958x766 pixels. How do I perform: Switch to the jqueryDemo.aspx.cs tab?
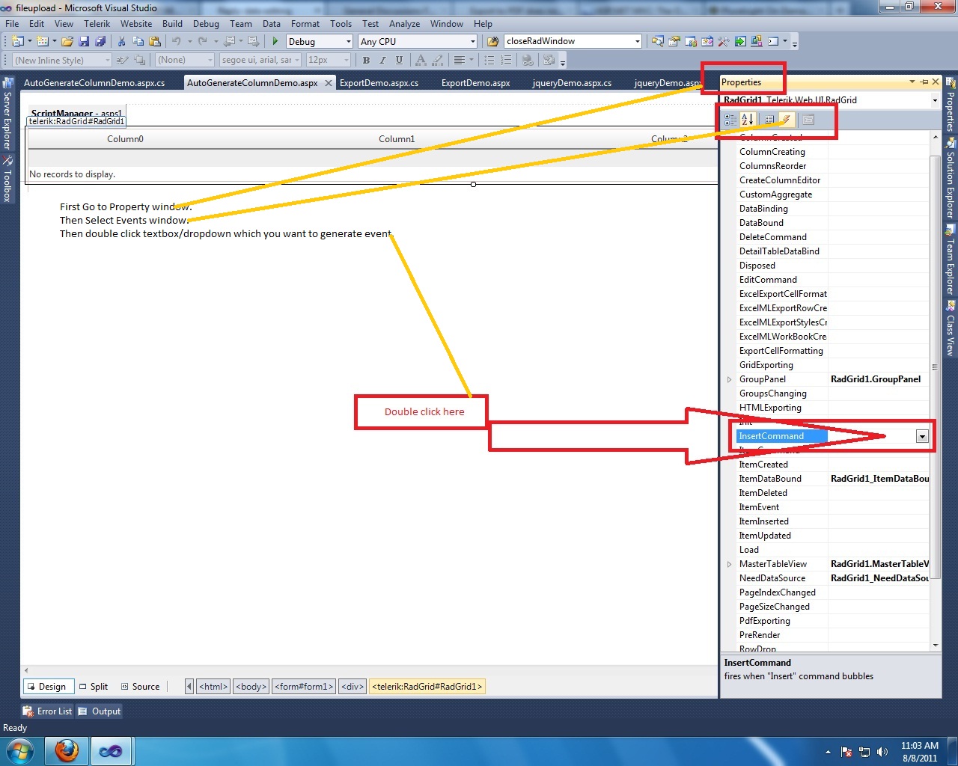(x=572, y=83)
